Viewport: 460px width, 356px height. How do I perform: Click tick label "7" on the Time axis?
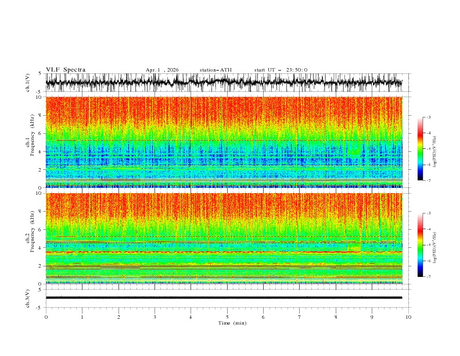pos(300,317)
